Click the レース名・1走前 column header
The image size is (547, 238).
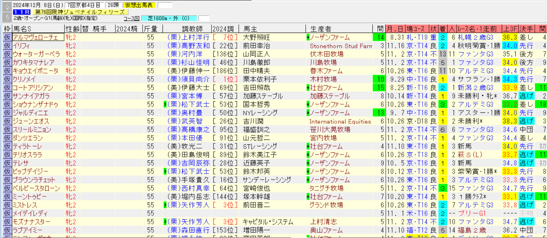coord(479,29)
